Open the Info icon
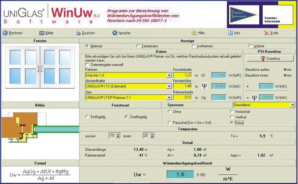This screenshot has height=184, width=298. click(231, 33)
